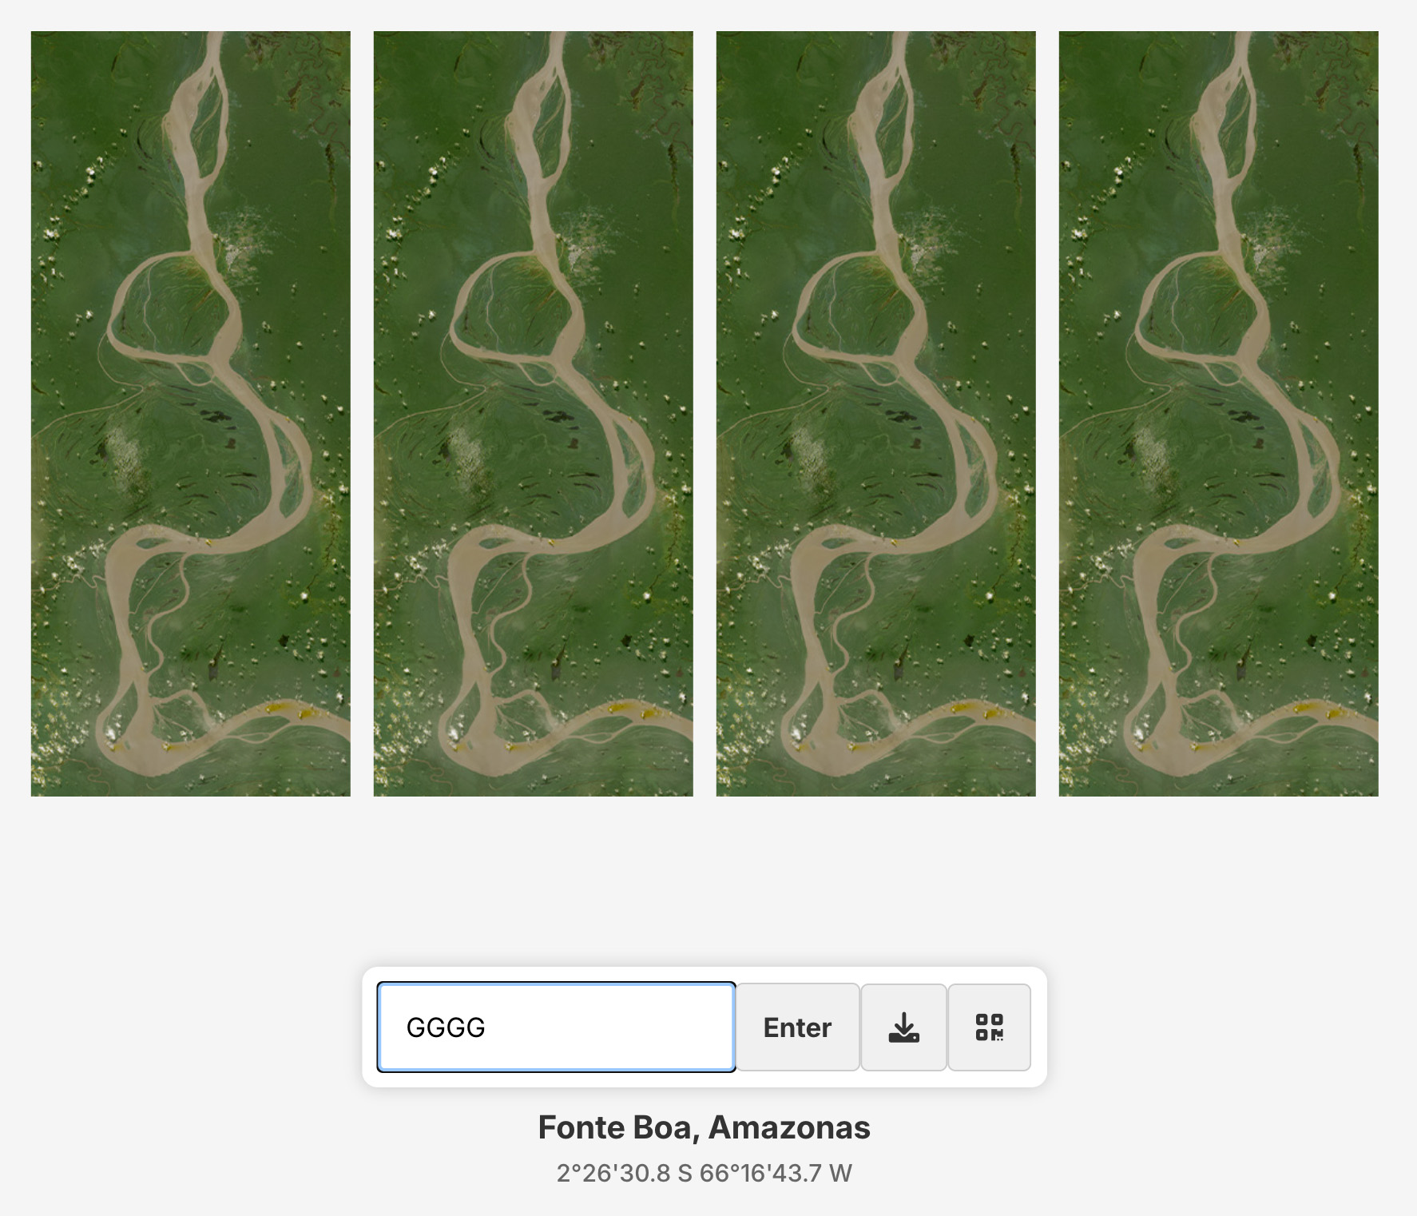Click the third river satellite image
The height and width of the screenshot is (1216, 1417).
point(876,414)
